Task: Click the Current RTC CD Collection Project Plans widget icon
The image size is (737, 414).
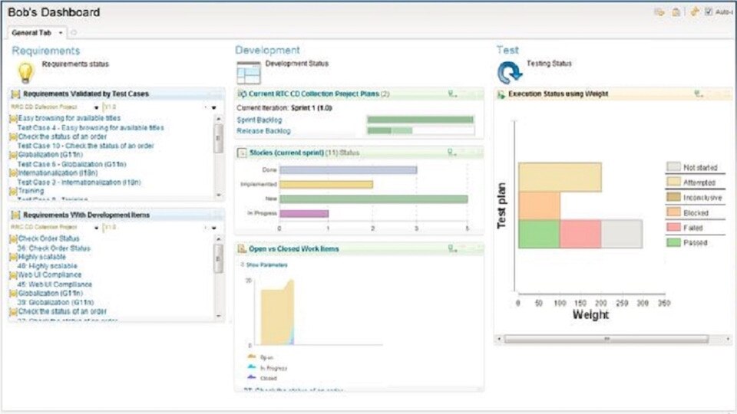Action: point(242,94)
